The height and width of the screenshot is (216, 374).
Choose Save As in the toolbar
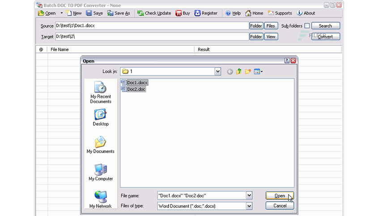coord(119,13)
